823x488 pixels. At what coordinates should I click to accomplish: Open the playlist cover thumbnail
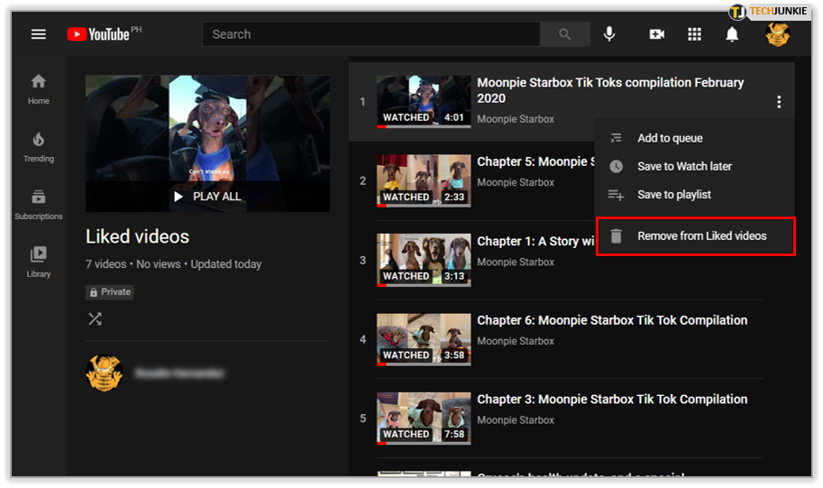pyautogui.click(x=208, y=143)
